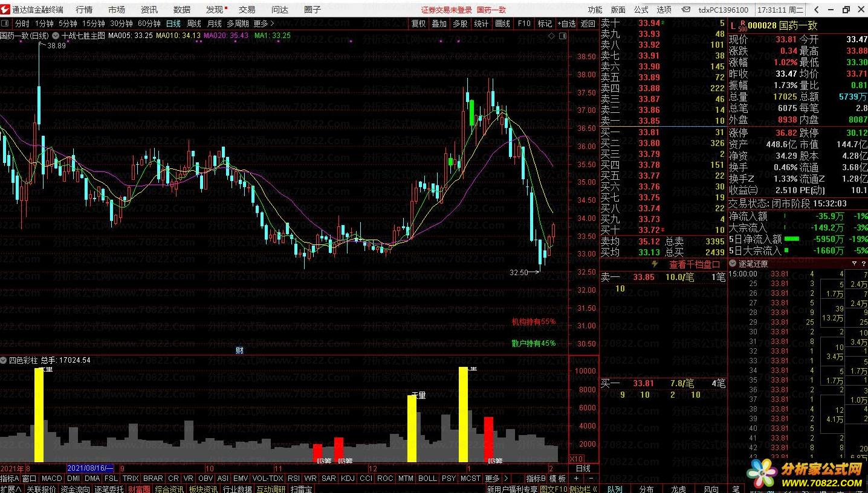Toggle the 多股 multi-stock view
The width and height of the screenshot is (868, 493).
(x=461, y=24)
